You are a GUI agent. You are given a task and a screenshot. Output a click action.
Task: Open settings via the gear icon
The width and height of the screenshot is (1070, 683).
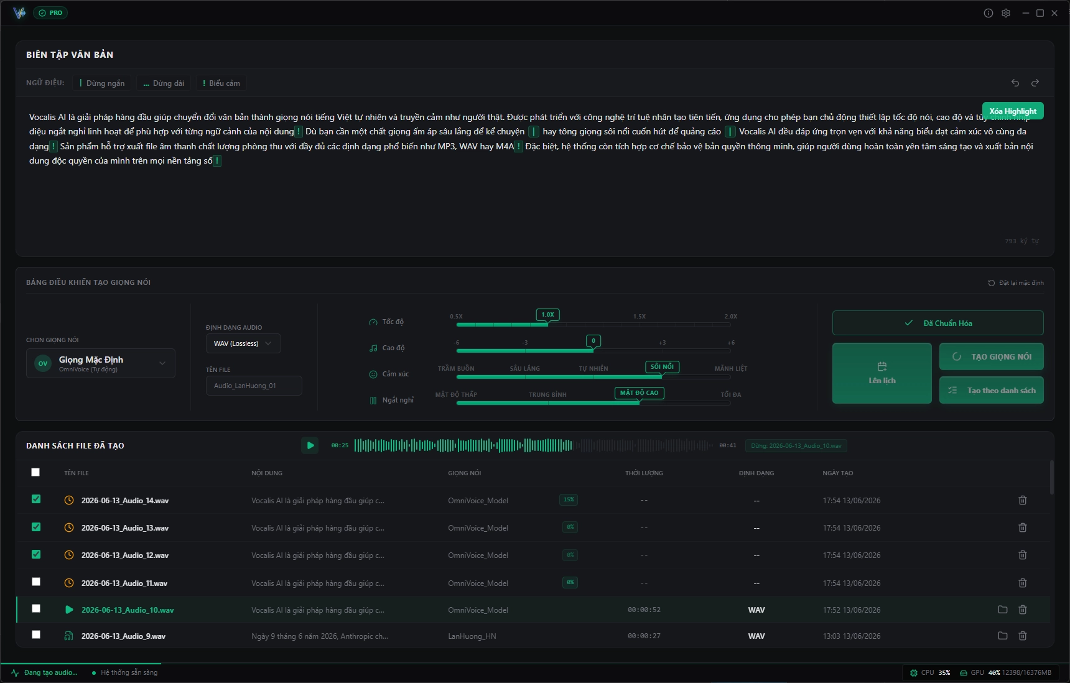[x=1006, y=13]
